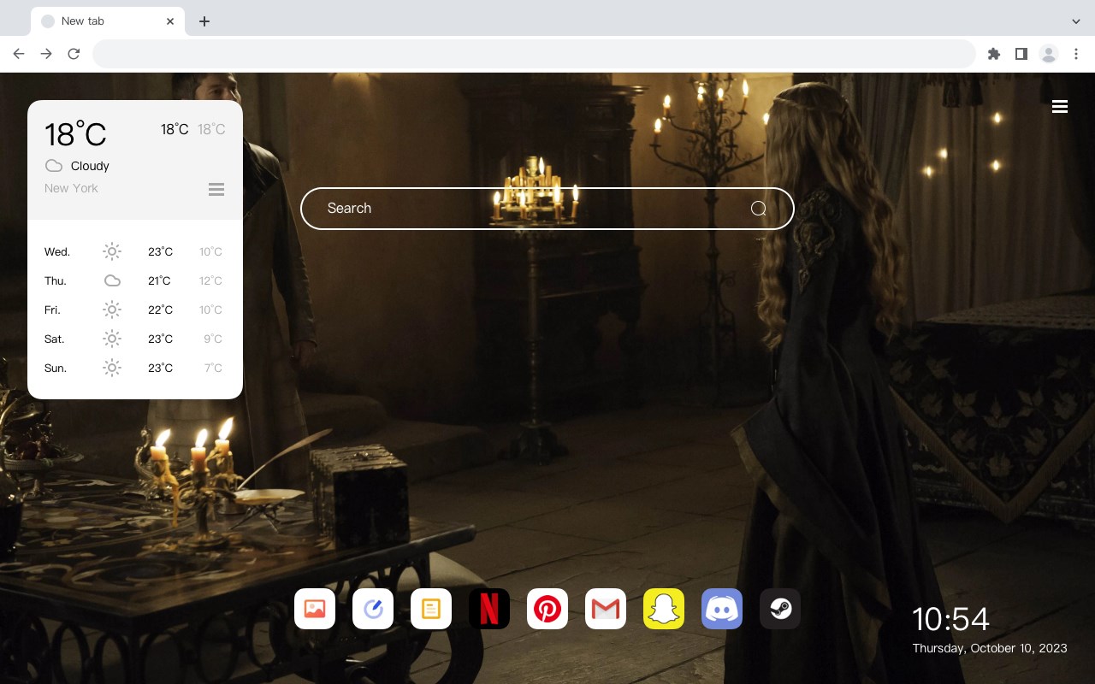
Task: Click the date Thursday, October 10, 2023
Action: click(990, 648)
